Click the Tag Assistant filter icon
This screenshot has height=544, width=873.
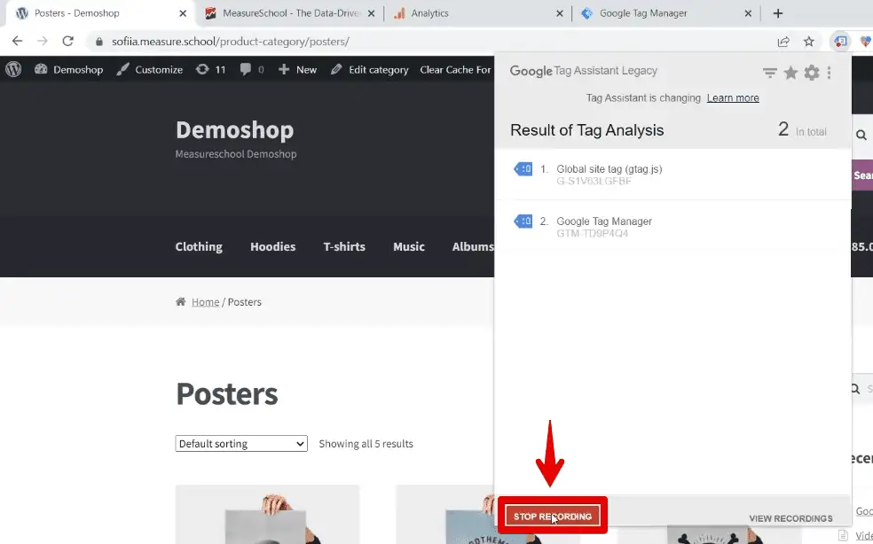(x=769, y=73)
